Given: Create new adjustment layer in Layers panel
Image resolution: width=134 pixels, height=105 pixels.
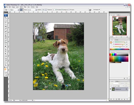Looking at the screenshot, I should 119,99.
